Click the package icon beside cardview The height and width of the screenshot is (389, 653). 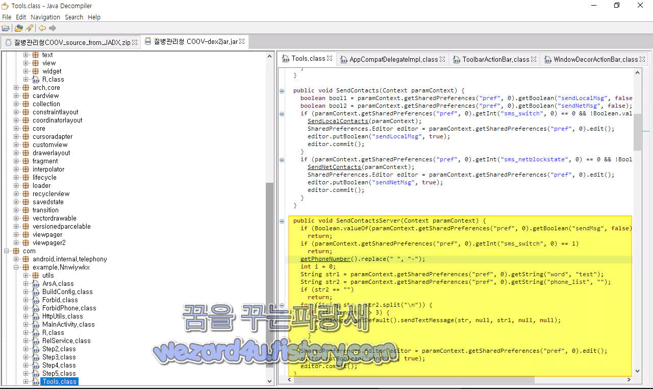tap(26, 96)
